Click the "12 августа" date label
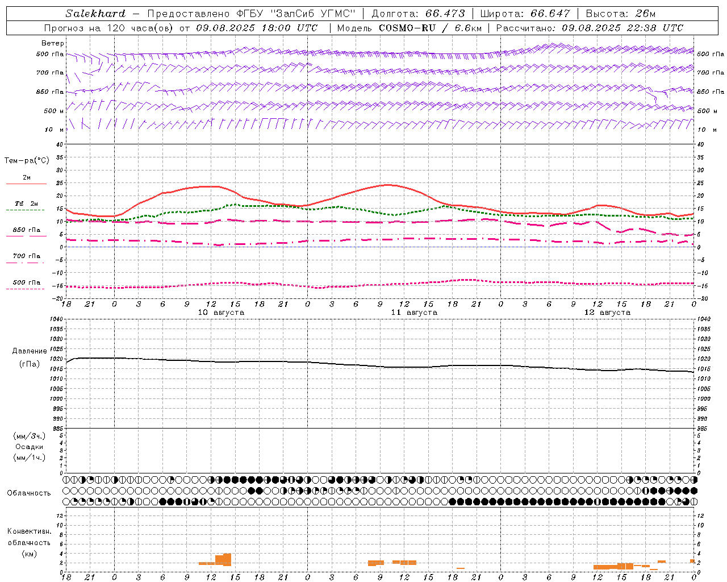The image size is (727, 582). [x=607, y=313]
